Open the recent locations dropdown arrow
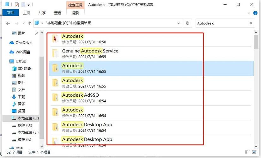This screenshot has height=158, width=261. (x=24, y=23)
